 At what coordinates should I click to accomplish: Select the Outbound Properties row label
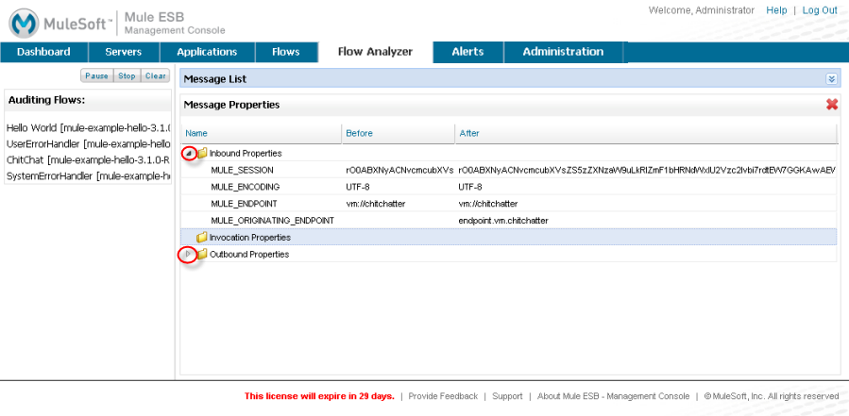tap(249, 255)
